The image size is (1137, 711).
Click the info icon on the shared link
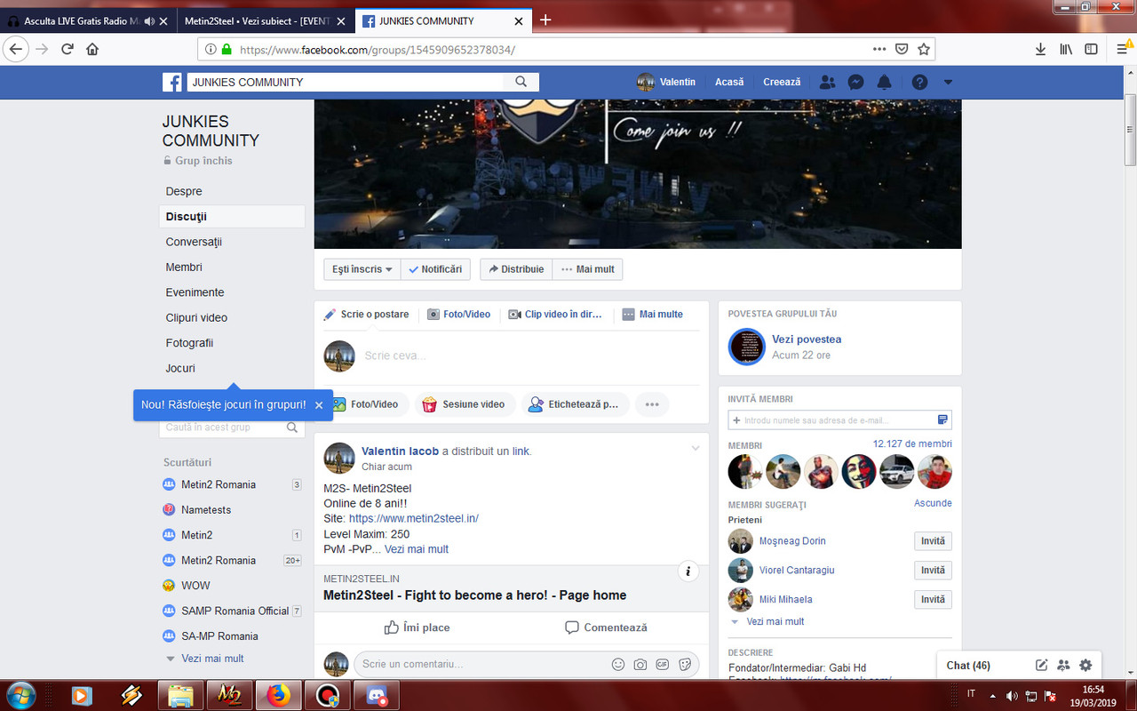point(688,571)
